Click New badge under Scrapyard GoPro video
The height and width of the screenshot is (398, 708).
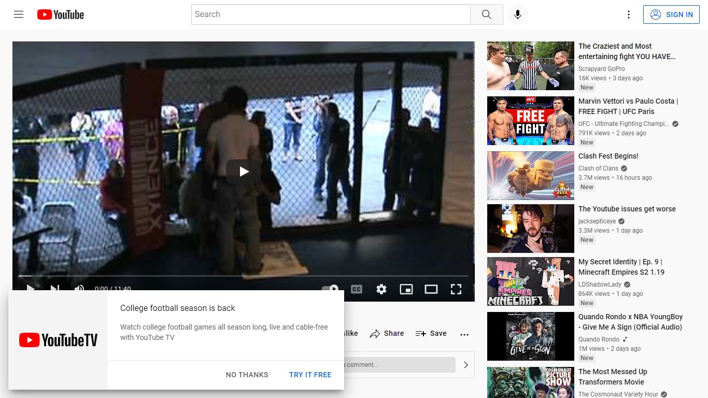(587, 88)
